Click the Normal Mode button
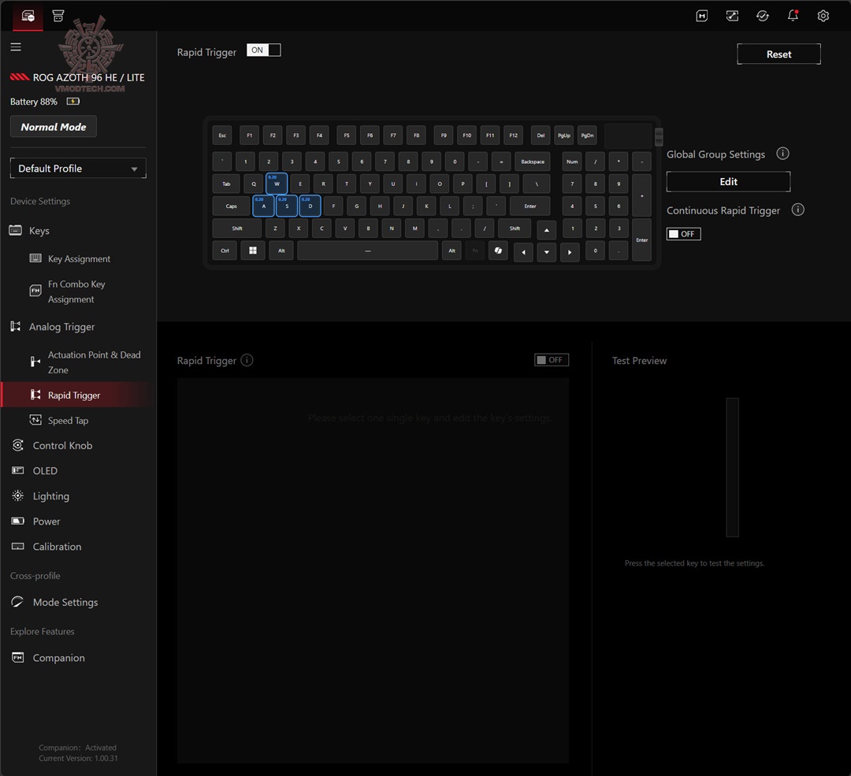Screen dimensions: 851x776 click(54, 127)
